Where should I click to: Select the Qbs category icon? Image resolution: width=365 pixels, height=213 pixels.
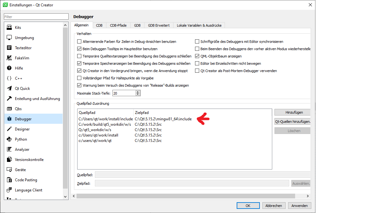[x=9, y=109]
